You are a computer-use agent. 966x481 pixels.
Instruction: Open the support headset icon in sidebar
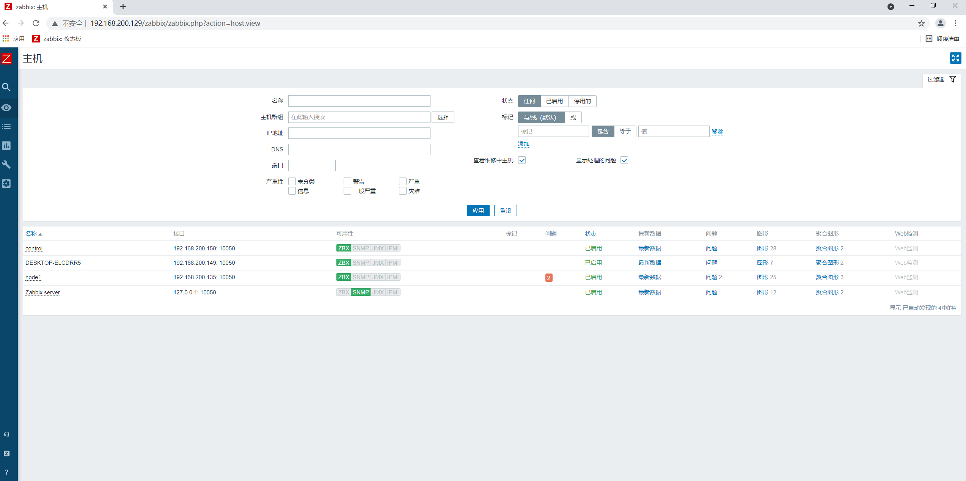6,435
